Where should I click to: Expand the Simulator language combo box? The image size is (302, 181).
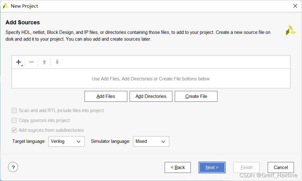(x=151, y=141)
